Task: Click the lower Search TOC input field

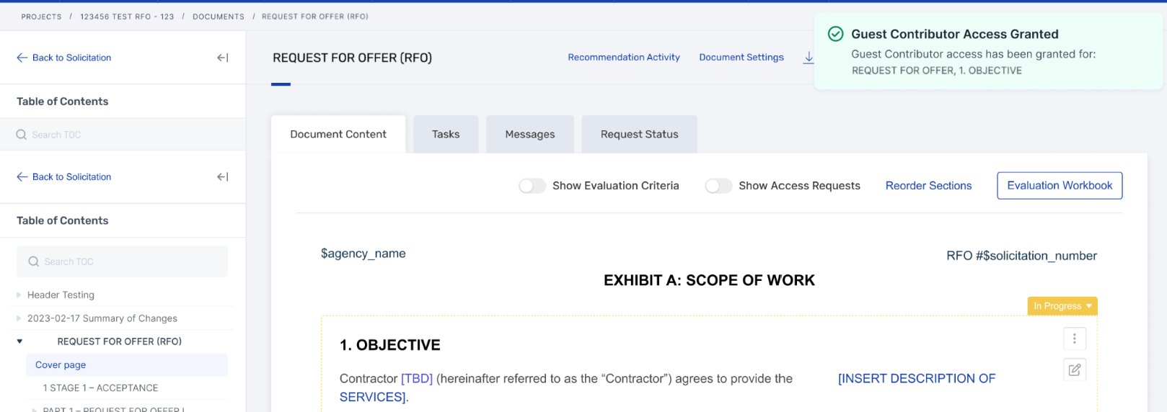Action: click(122, 261)
